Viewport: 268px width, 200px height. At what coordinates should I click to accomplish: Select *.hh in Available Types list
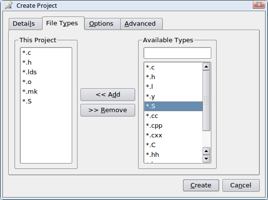173,155
